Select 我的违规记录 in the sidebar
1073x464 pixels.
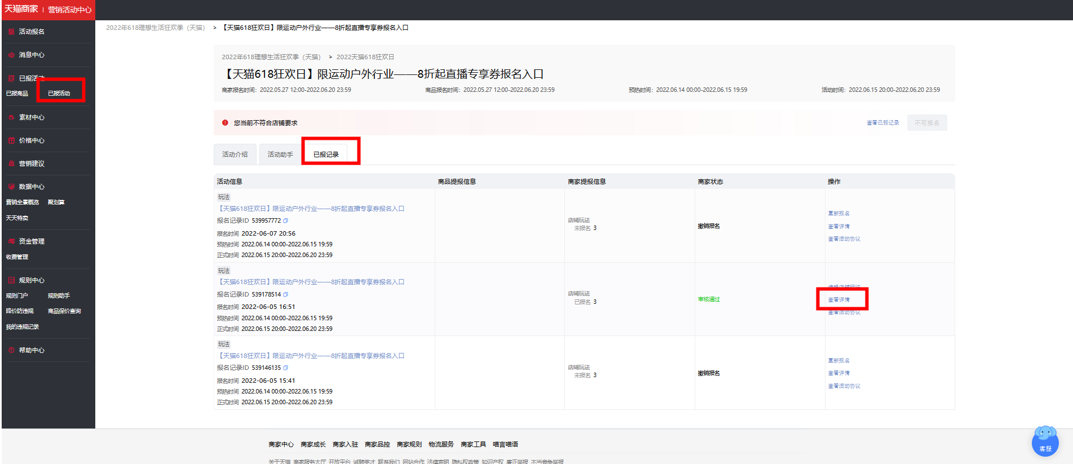coord(23,327)
